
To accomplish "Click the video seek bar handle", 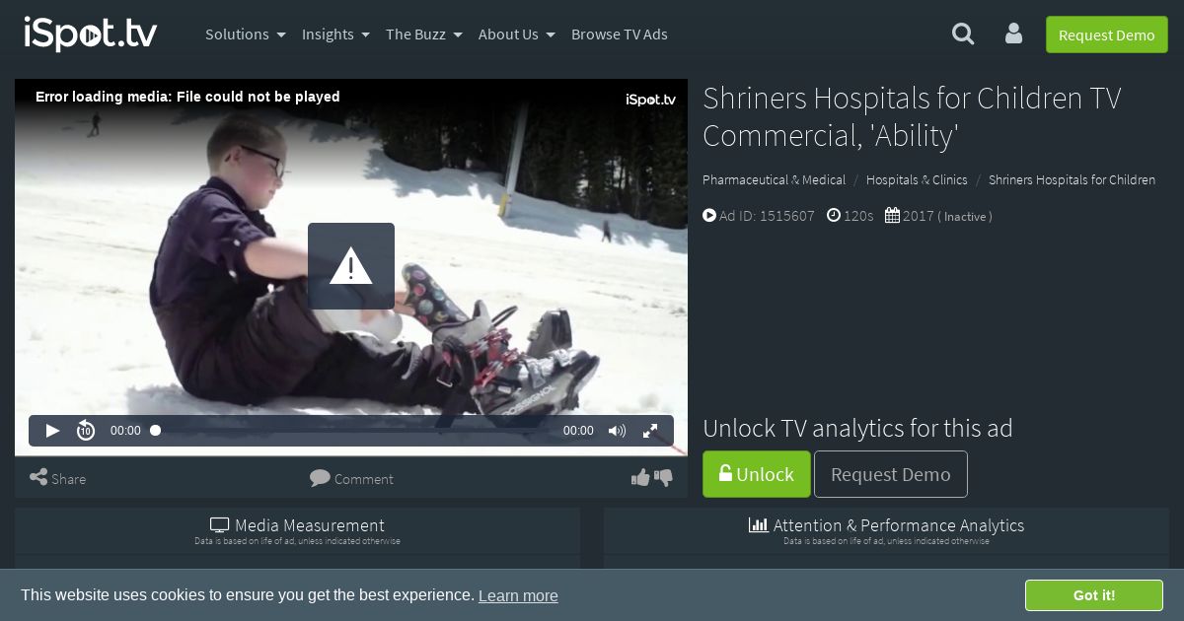I will click(155, 431).
